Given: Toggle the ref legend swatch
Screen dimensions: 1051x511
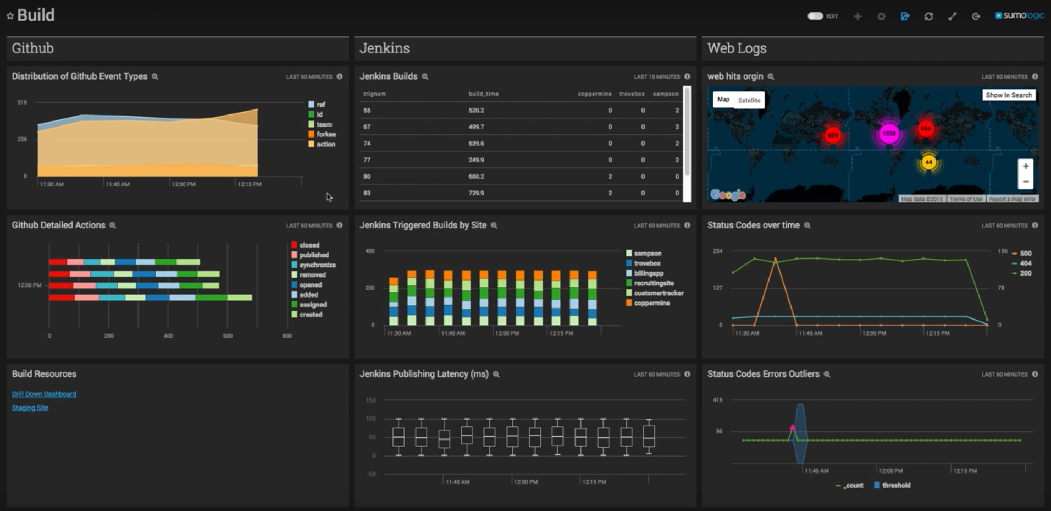Looking at the screenshot, I should (x=311, y=105).
